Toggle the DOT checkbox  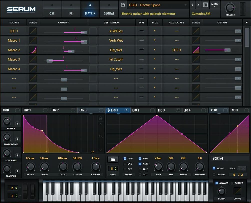point(140,174)
